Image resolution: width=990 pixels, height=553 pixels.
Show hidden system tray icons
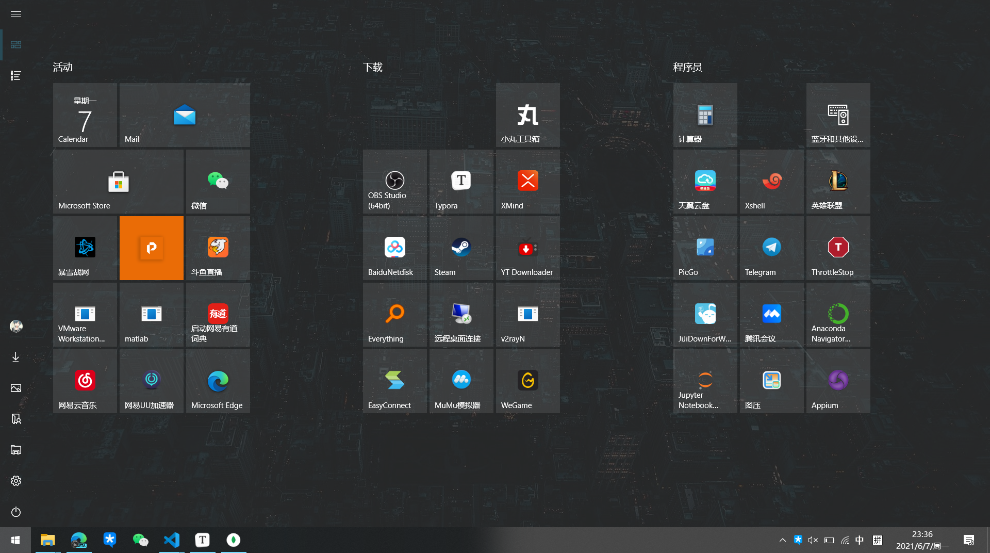click(x=783, y=540)
